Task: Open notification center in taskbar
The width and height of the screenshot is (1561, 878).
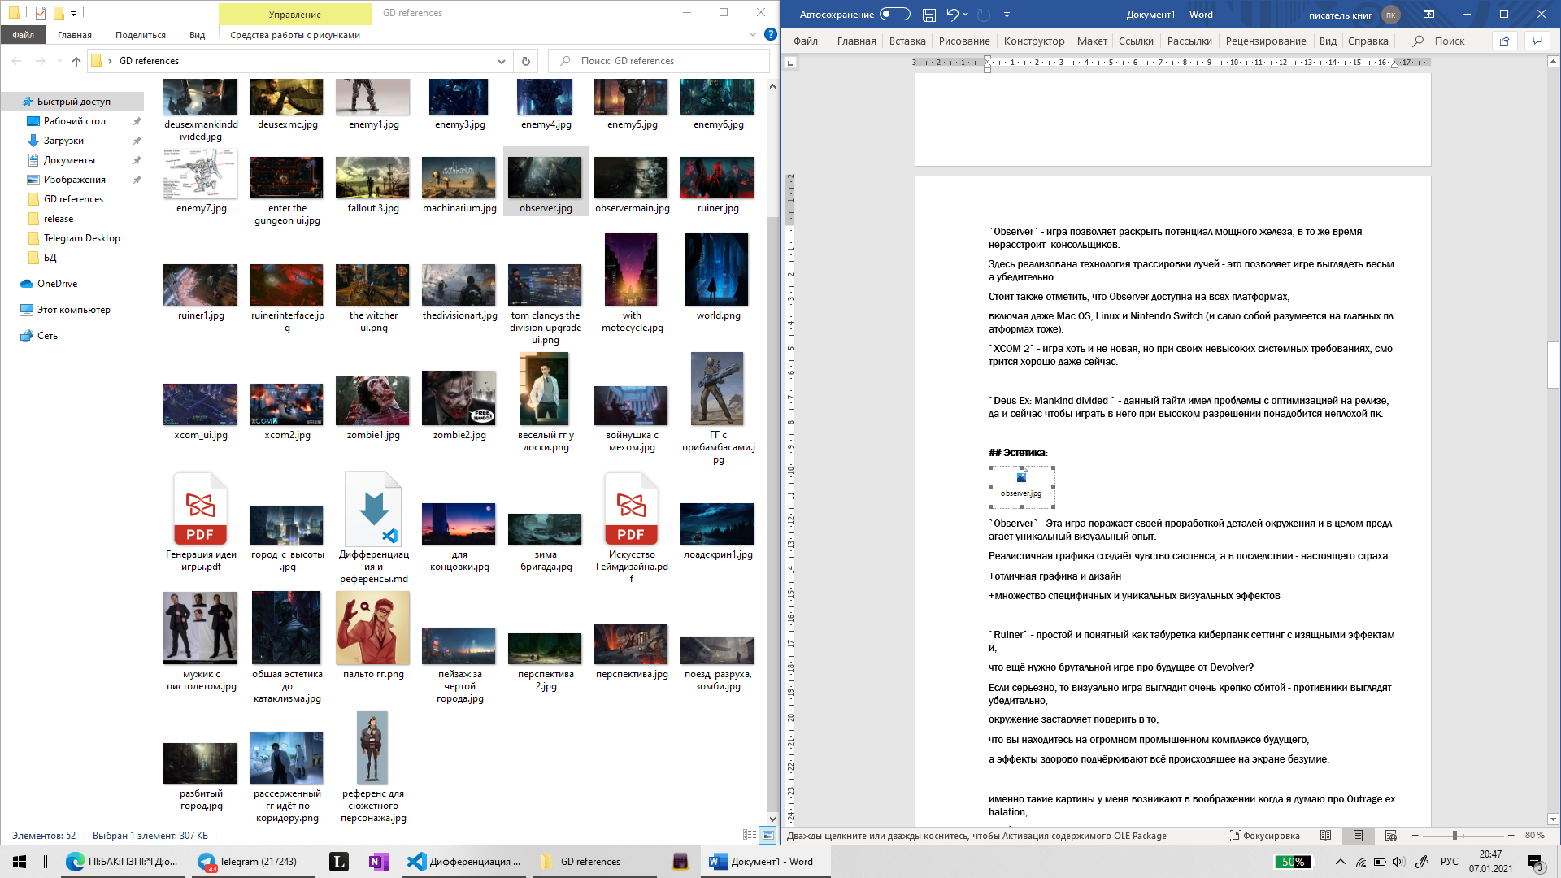Action: [1536, 863]
